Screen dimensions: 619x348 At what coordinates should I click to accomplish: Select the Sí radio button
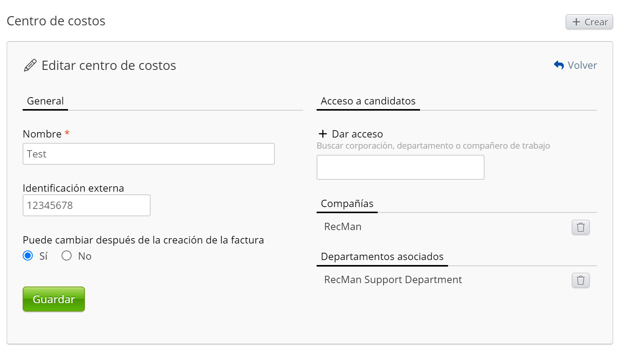coord(28,256)
